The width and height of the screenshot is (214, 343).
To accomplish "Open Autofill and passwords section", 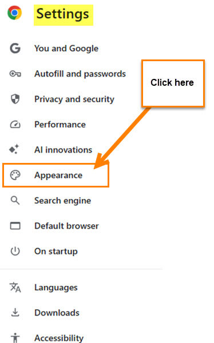I will pos(80,74).
